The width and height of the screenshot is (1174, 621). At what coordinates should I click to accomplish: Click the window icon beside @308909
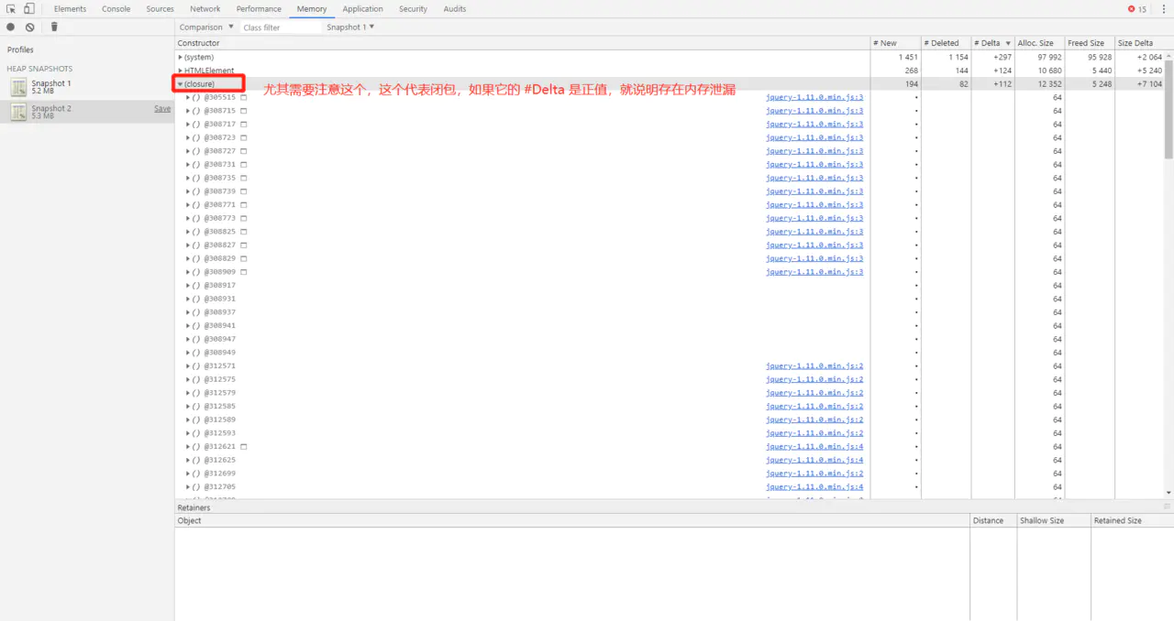click(x=244, y=272)
